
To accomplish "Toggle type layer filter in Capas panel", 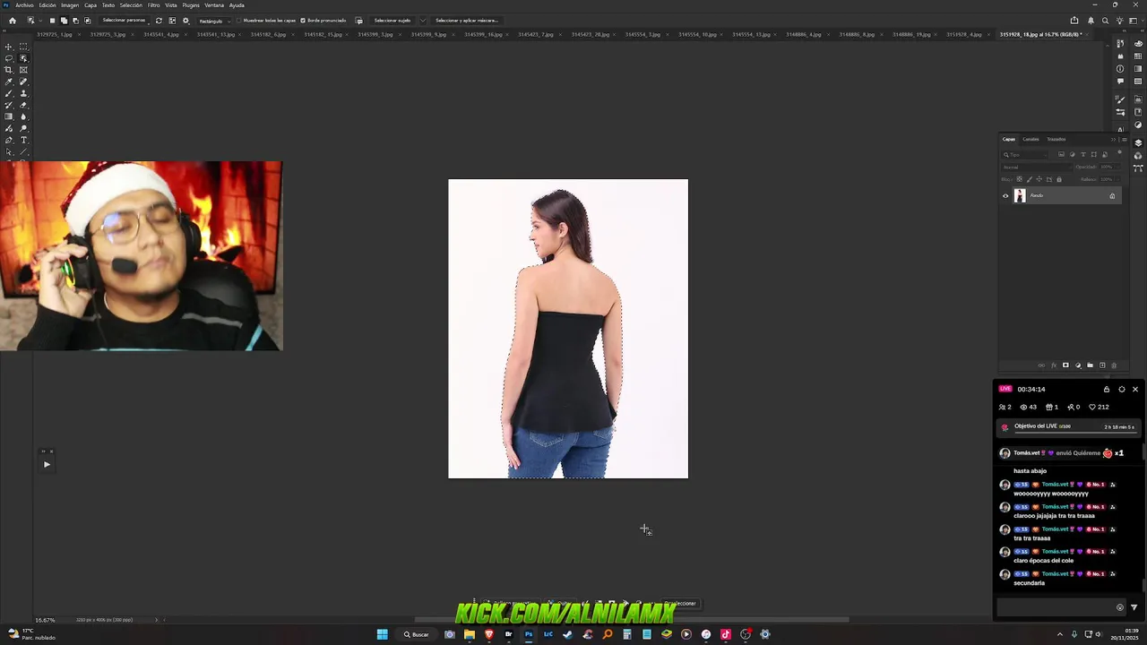I will pos(1083,155).
